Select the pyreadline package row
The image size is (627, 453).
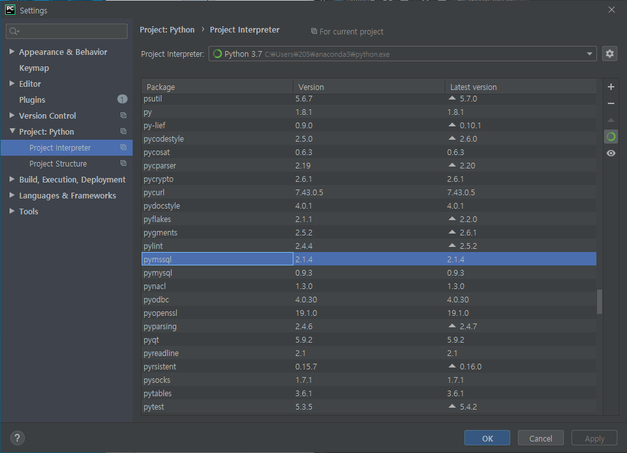point(369,353)
